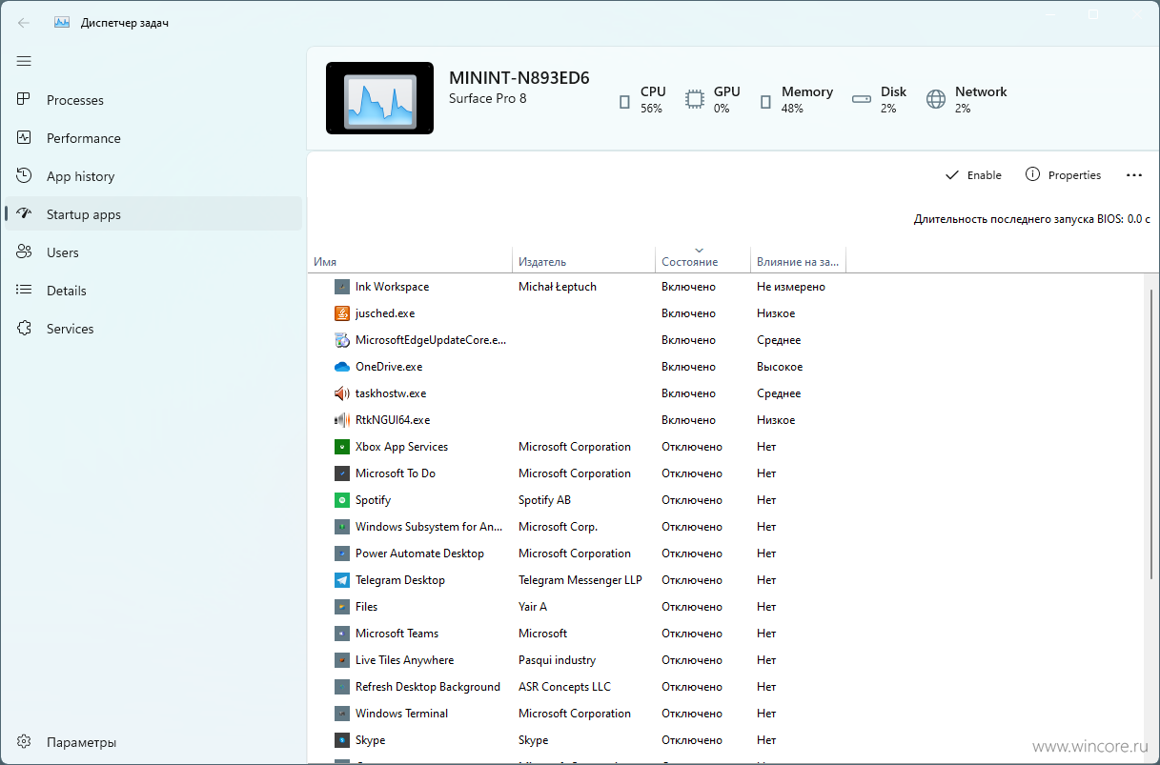Click sort chevron above Состояние column

699,251
